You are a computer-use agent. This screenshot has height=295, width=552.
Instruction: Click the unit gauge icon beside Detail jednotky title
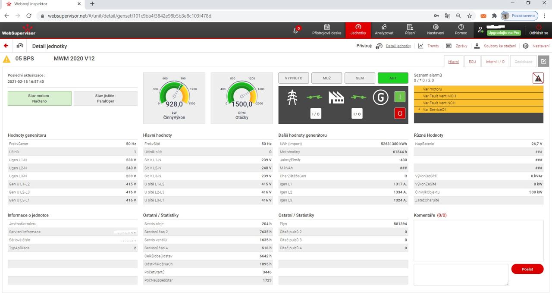point(20,46)
